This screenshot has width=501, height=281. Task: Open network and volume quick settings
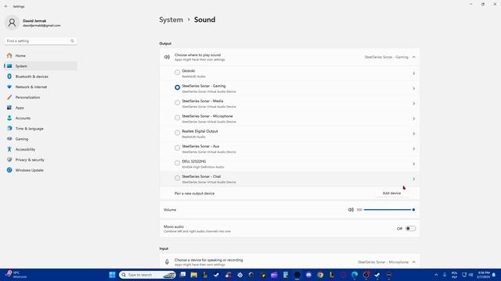467,275
